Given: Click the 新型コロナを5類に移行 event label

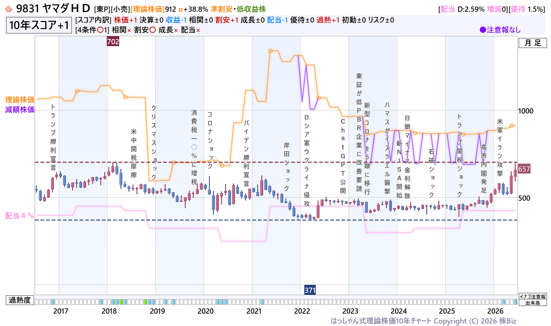Looking at the screenshot, I should pos(367,149).
